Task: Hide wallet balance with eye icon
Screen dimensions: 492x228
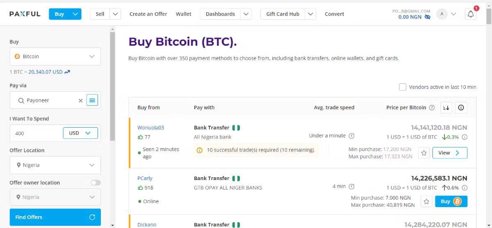Action: 428,17
